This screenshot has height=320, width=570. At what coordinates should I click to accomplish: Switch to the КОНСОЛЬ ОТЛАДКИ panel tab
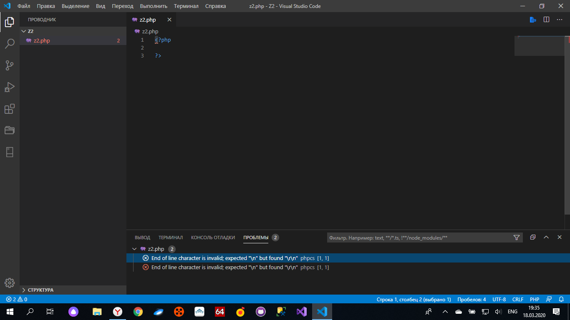pyautogui.click(x=213, y=237)
